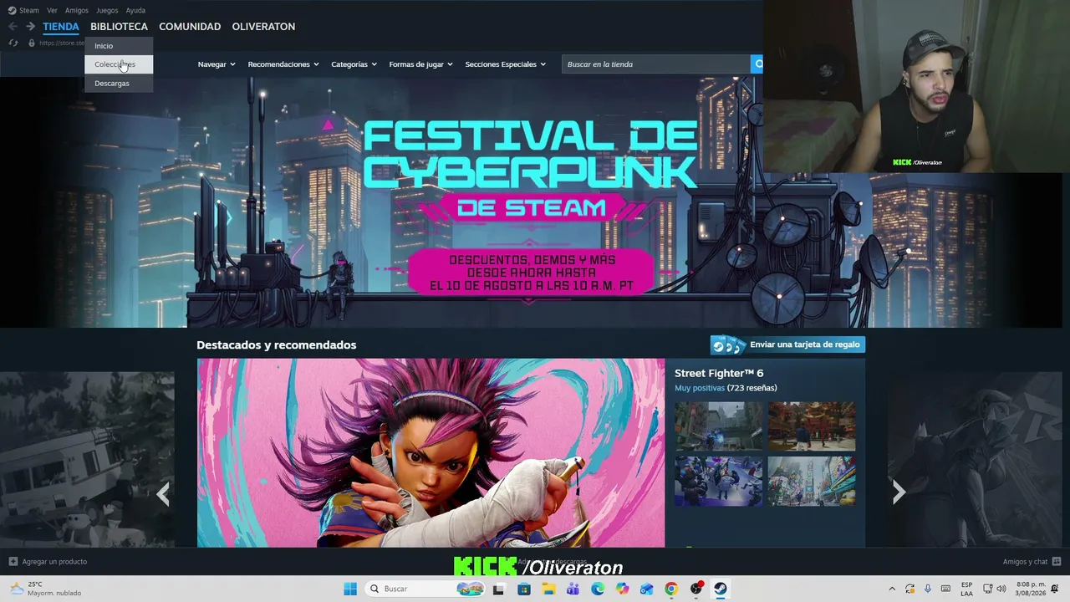Viewport: 1070px width, 602px height.
Task: Open the volume control in the system tray
Action: click(1001, 589)
